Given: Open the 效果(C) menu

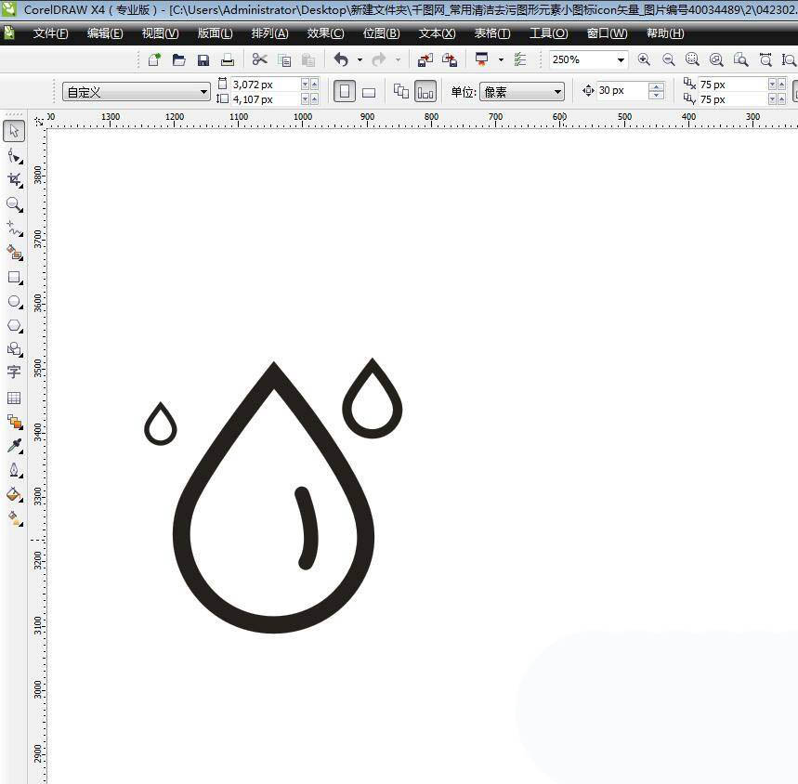Looking at the screenshot, I should click(x=325, y=33).
